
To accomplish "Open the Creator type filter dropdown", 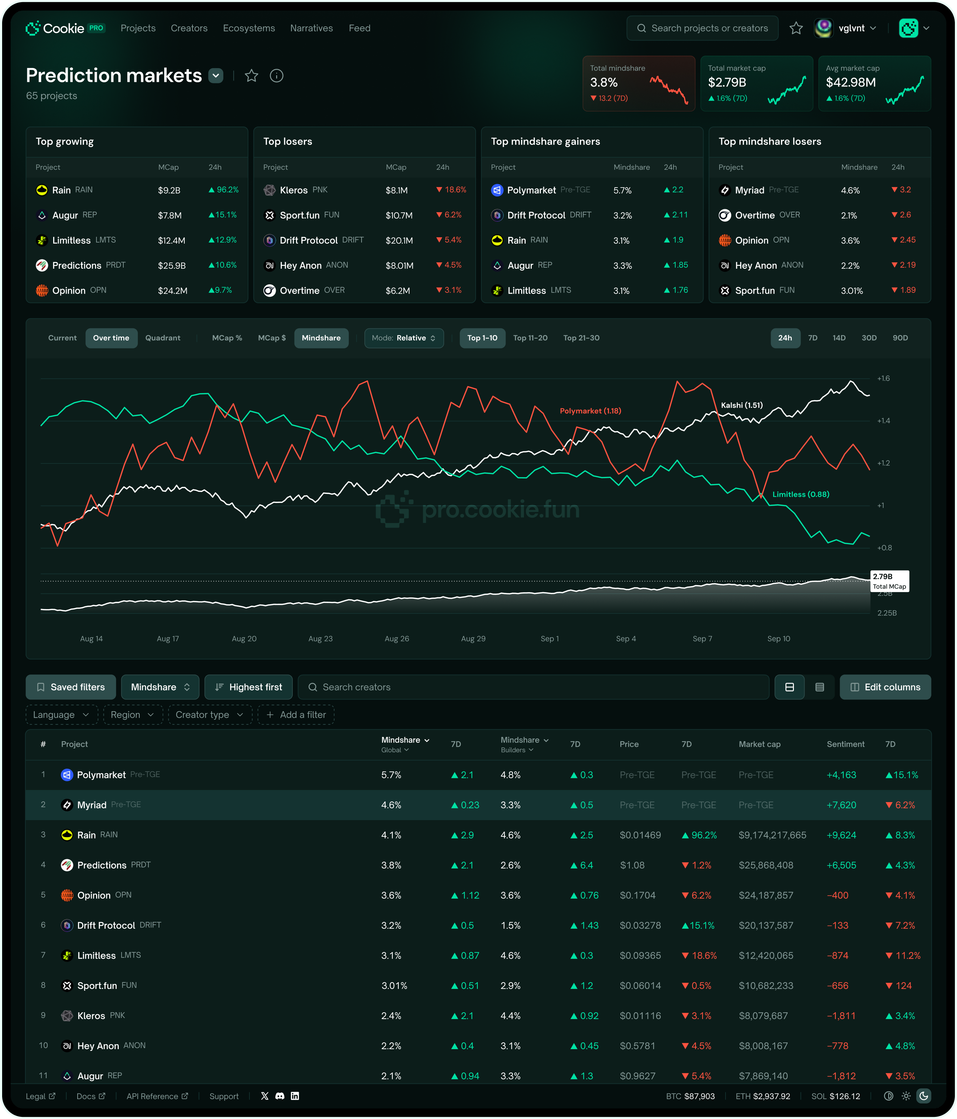I will click(210, 715).
